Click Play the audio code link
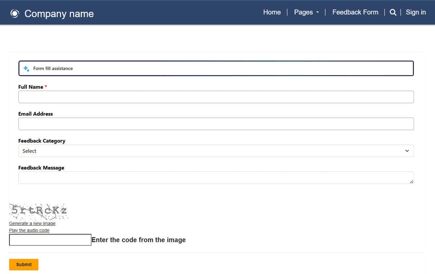 [29, 230]
